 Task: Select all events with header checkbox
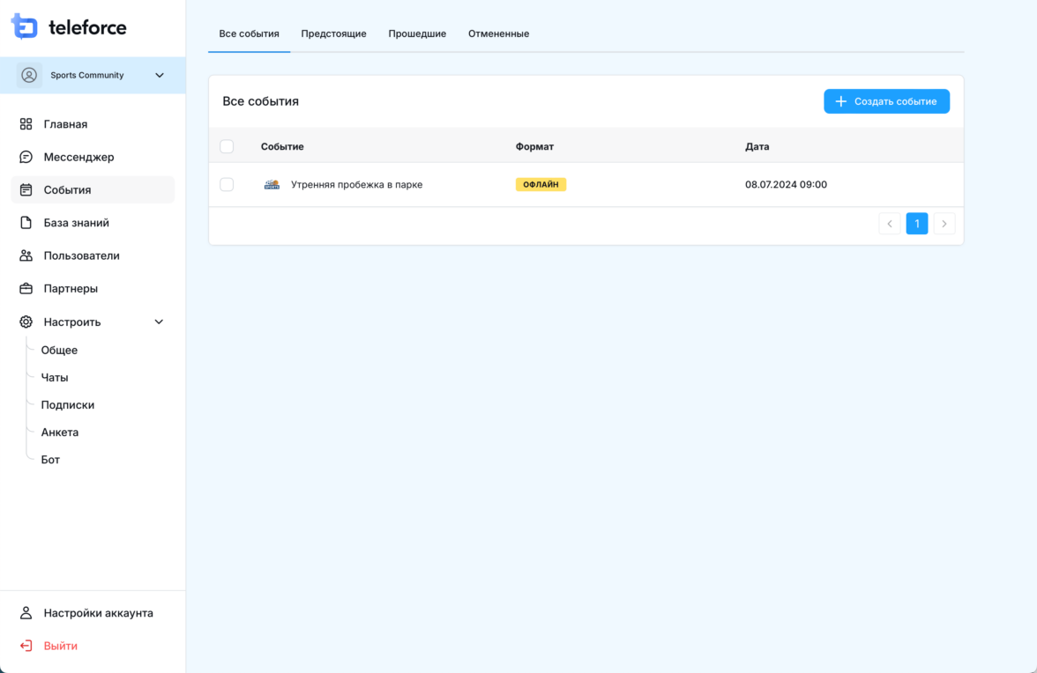click(227, 146)
